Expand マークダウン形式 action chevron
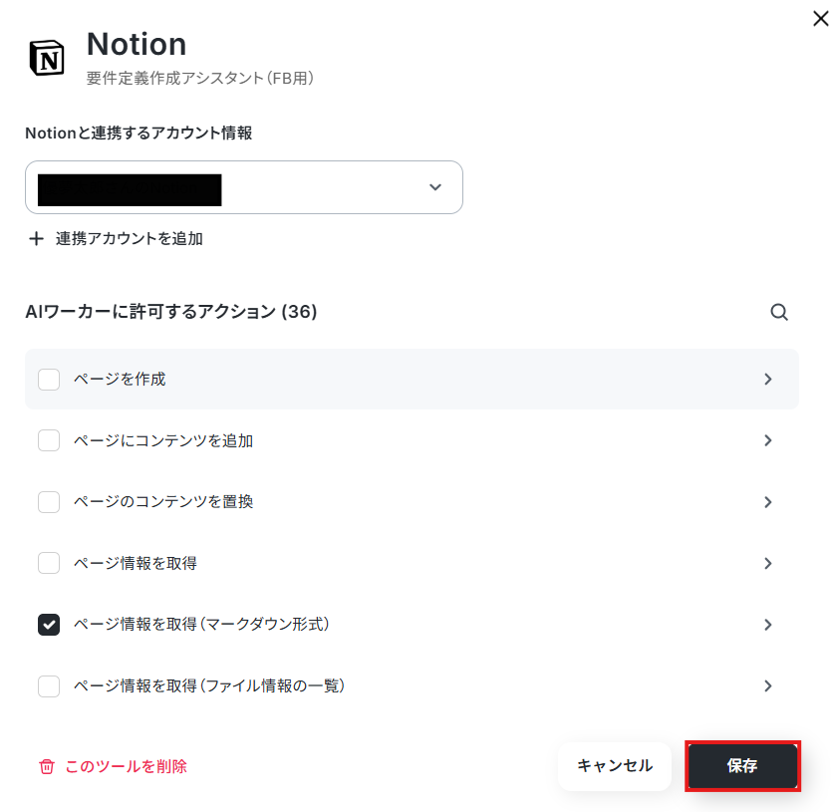Screen dimensions: 833x812 [767, 625]
